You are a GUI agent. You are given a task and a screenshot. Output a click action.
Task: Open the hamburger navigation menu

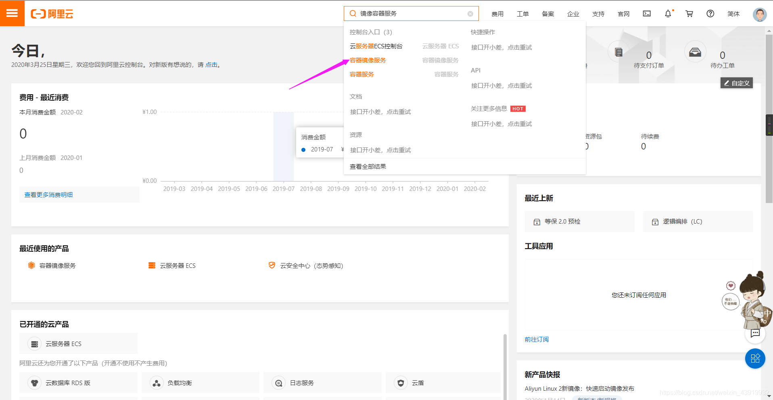[x=12, y=13]
